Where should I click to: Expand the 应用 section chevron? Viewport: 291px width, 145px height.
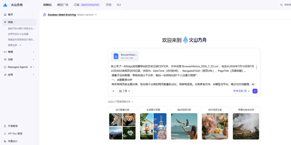tap(34, 75)
